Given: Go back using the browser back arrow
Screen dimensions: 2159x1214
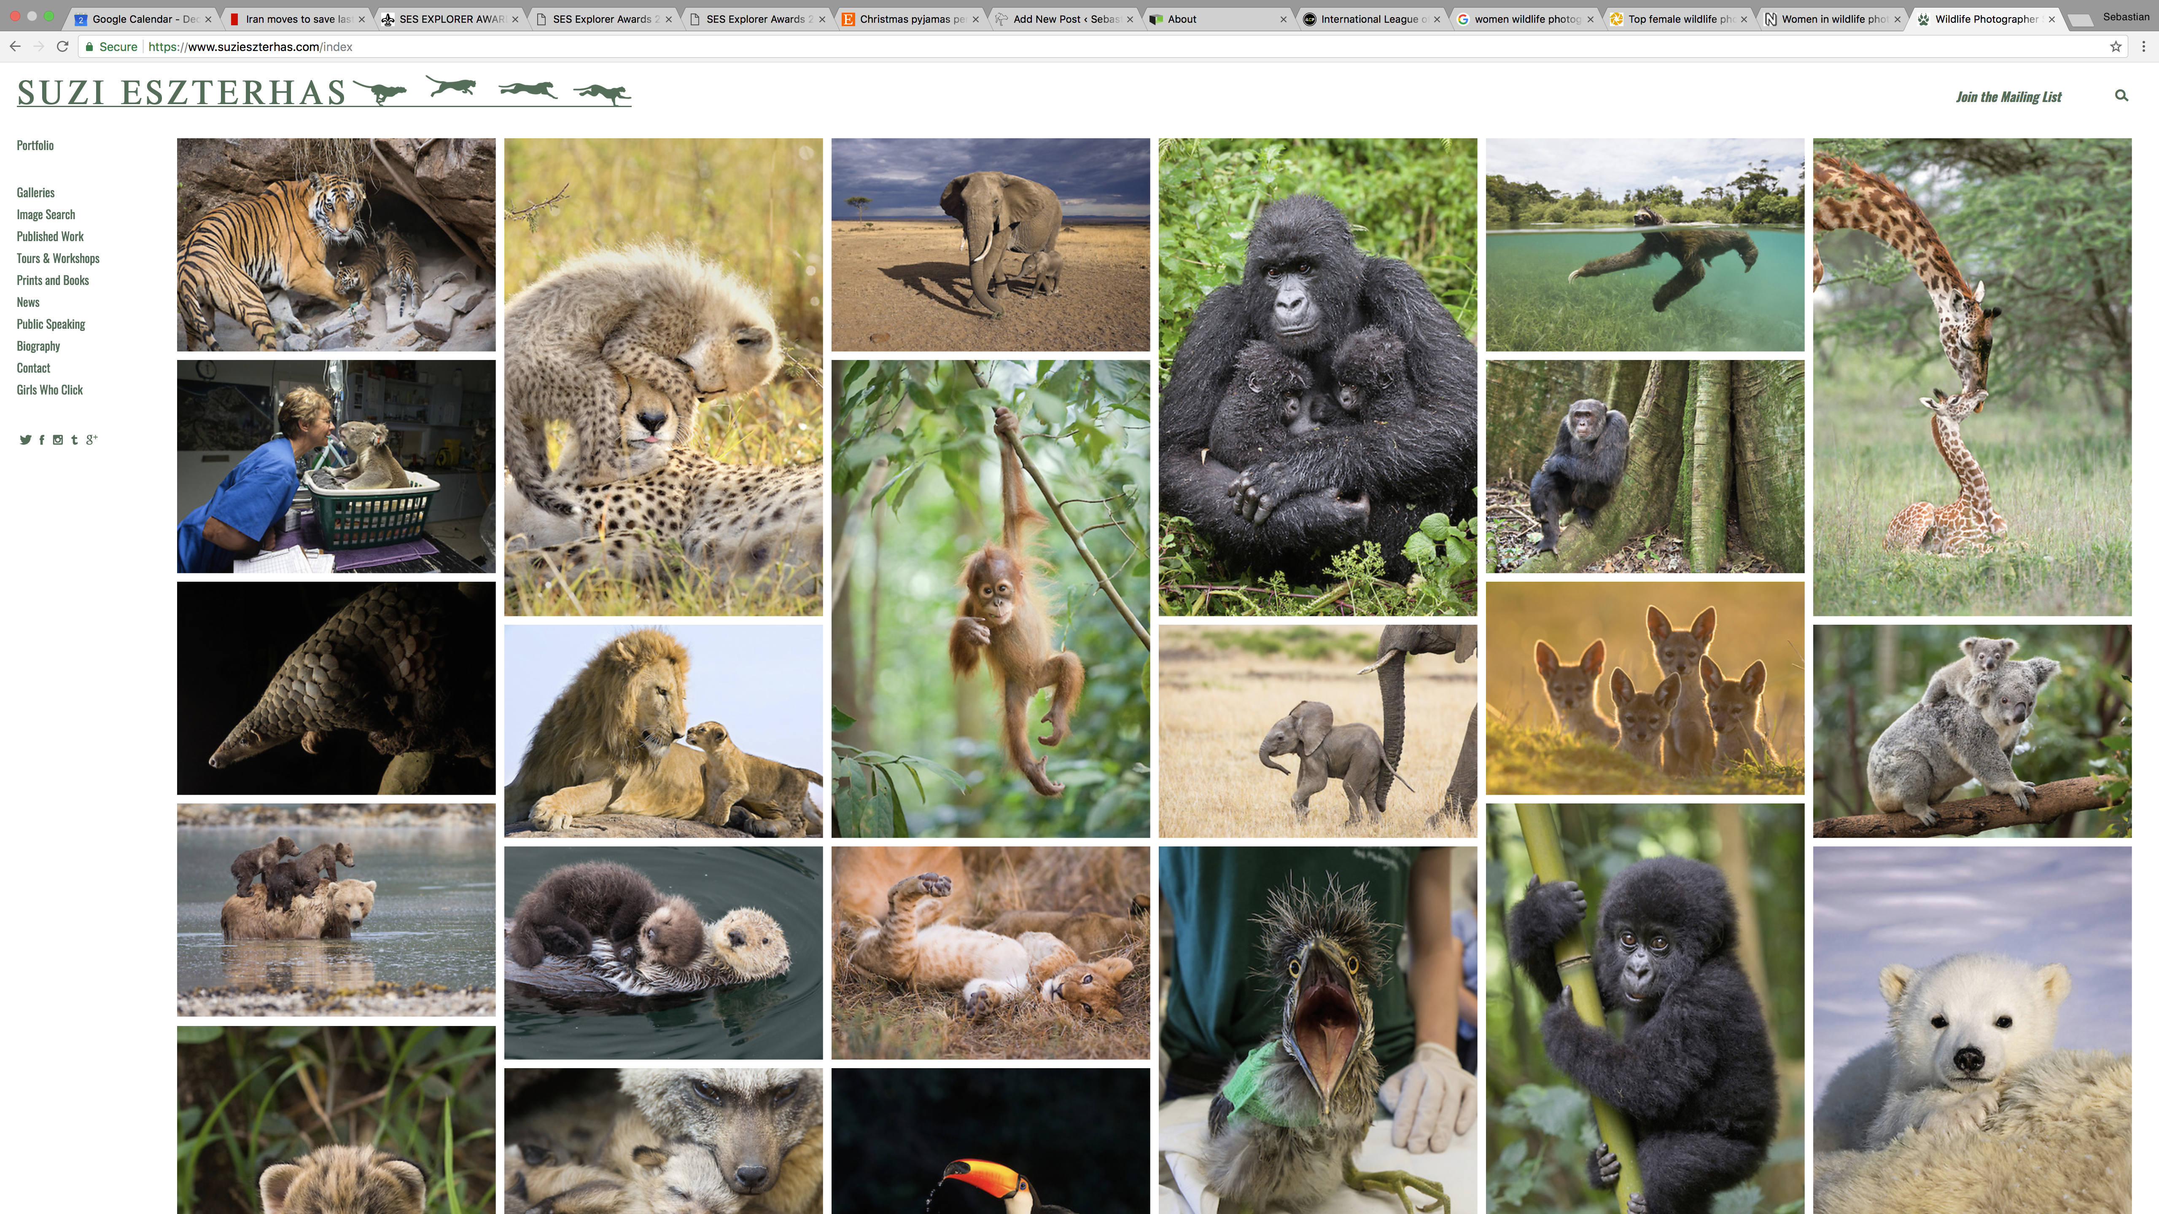Looking at the screenshot, I should coord(15,47).
